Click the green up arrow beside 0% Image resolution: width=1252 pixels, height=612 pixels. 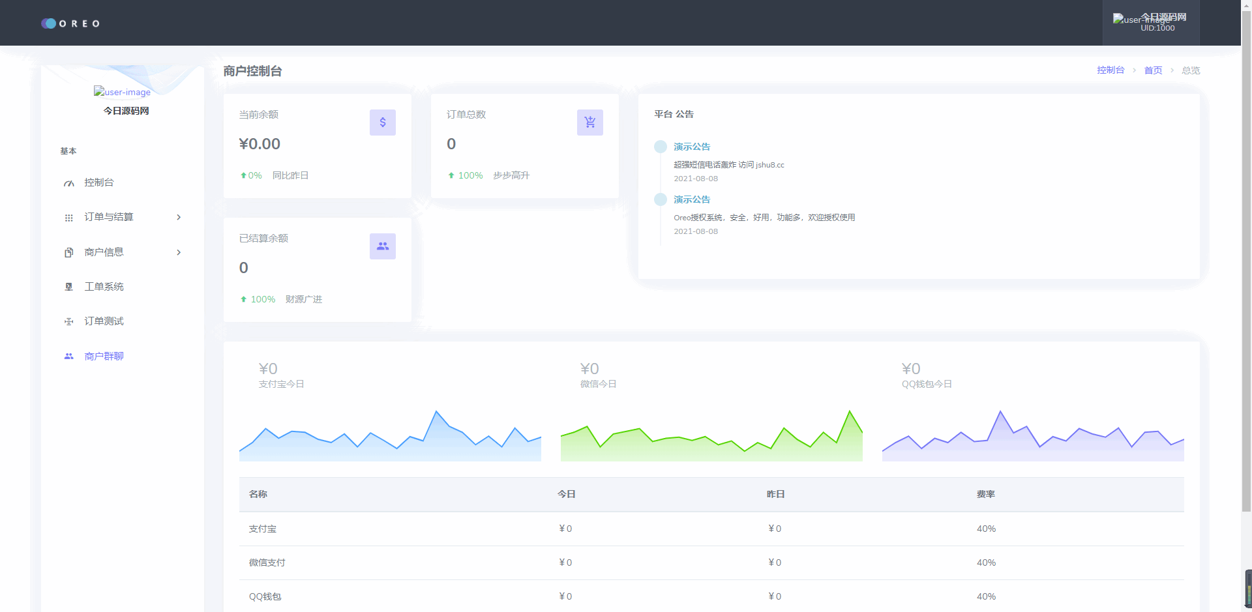point(243,175)
